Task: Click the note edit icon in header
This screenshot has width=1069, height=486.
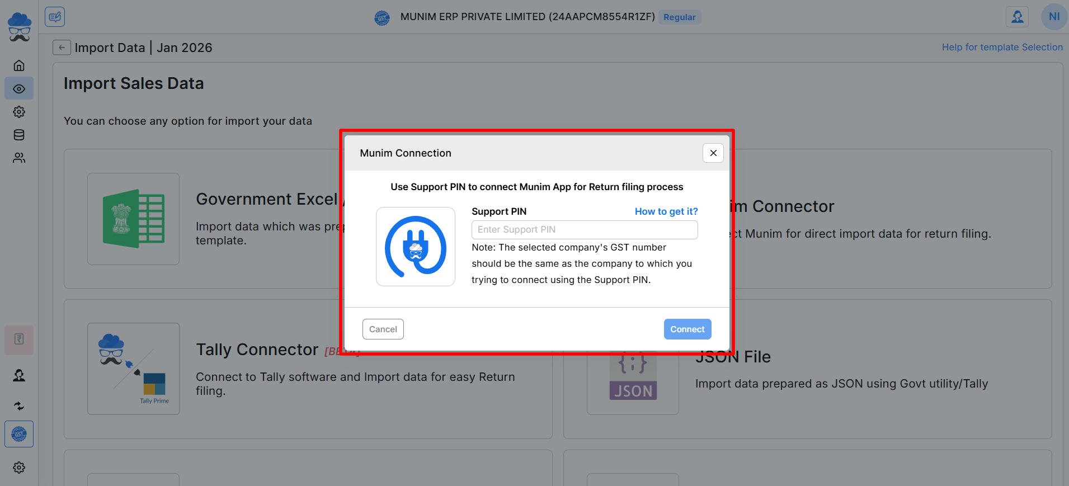Action: pos(55,17)
